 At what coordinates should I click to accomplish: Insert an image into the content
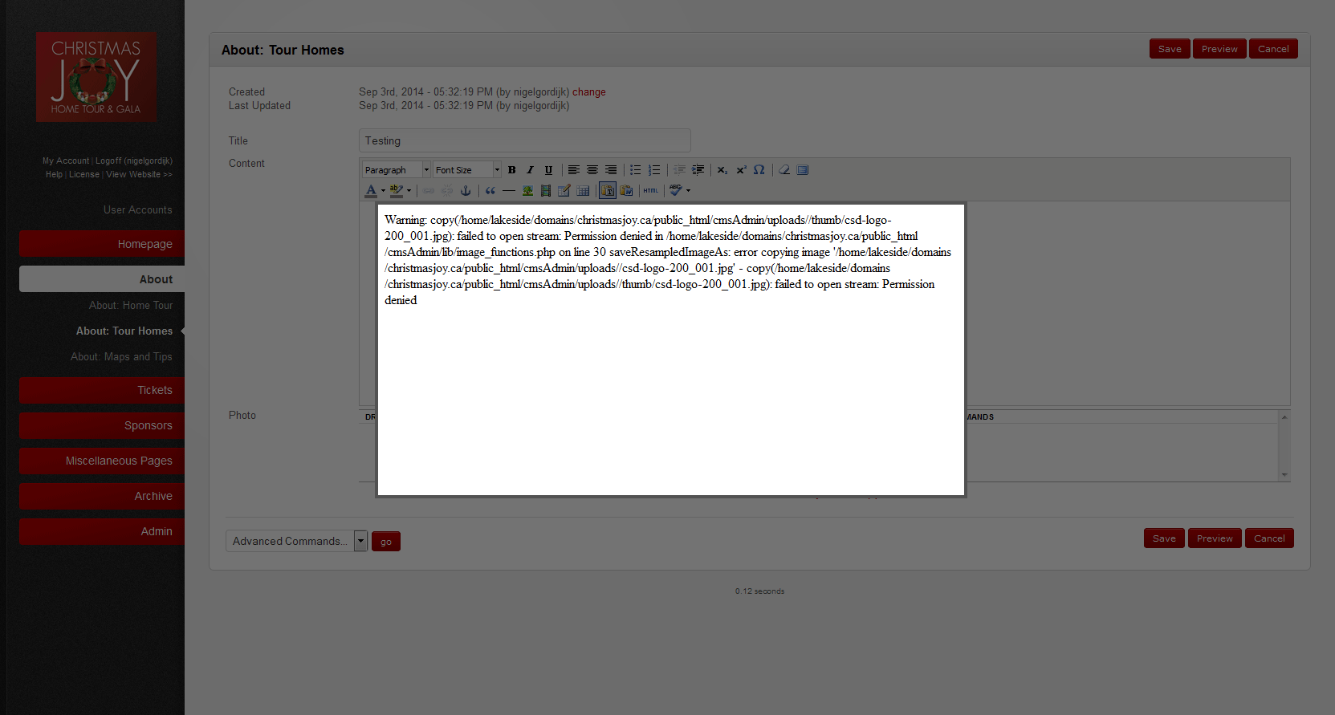[527, 191]
